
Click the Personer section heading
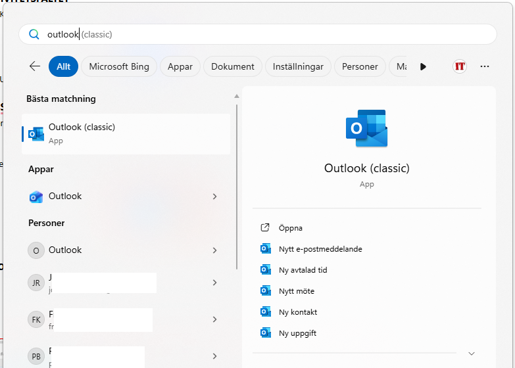point(46,223)
